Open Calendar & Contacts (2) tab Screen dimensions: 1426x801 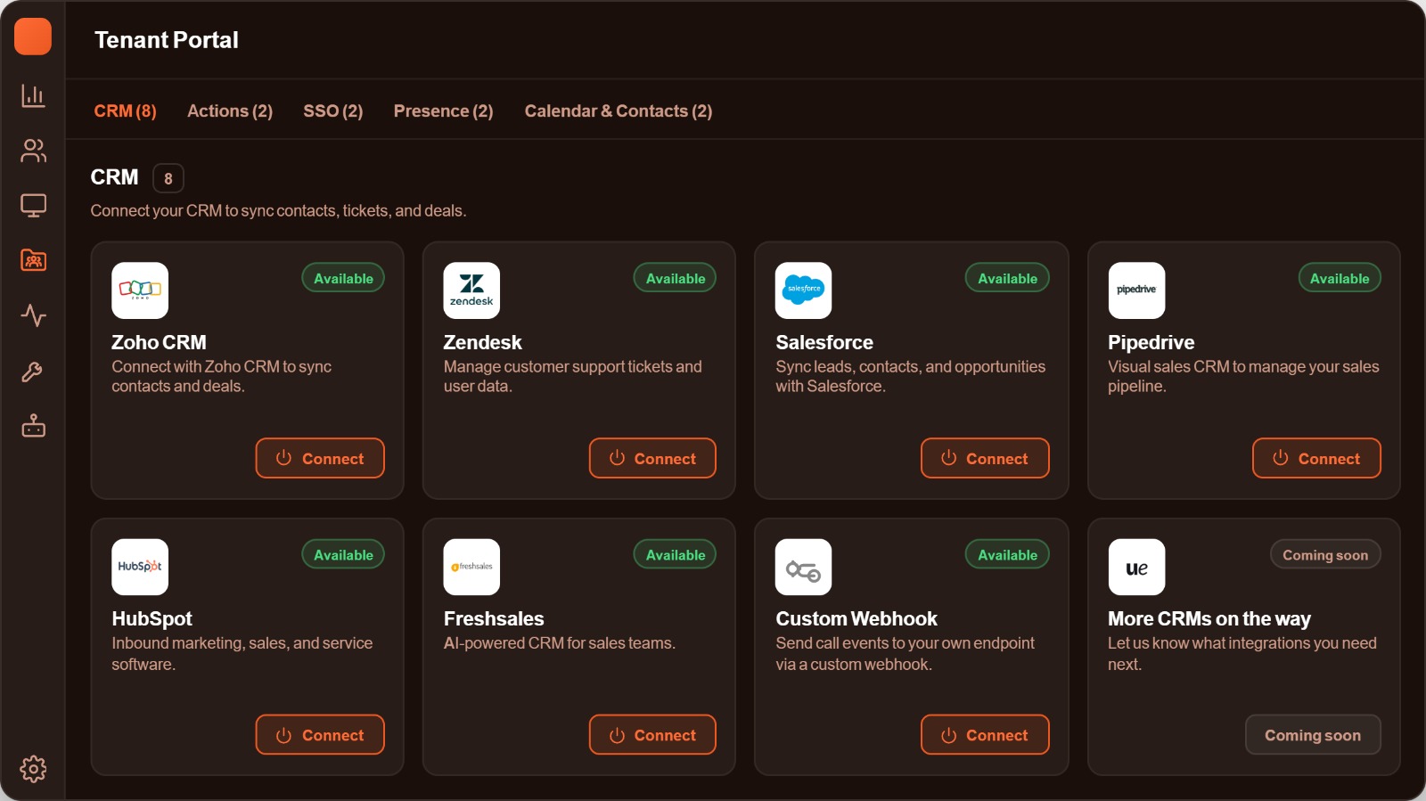click(x=619, y=111)
